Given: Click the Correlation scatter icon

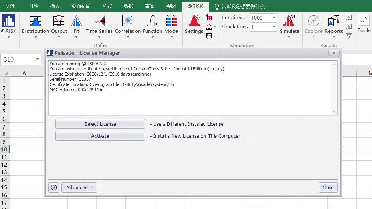Looking at the screenshot, I should point(128,21).
